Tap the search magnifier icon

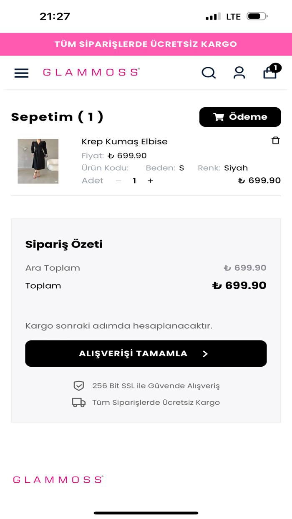(209, 73)
